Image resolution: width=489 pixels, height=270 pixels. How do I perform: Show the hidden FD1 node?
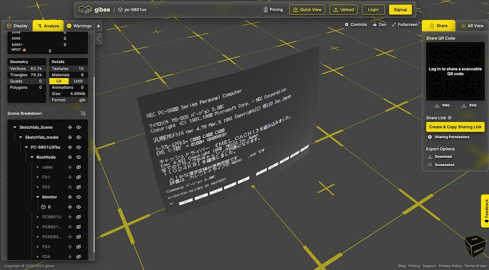pos(79,177)
